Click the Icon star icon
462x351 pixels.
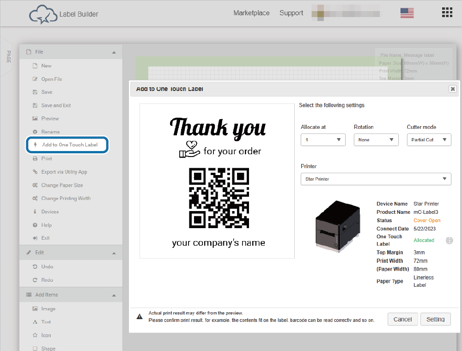pyautogui.click(x=35, y=335)
